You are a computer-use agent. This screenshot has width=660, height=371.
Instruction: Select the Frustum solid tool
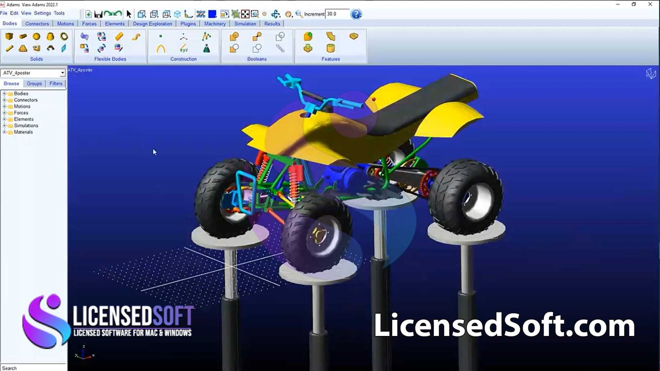(x=50, y=36)
